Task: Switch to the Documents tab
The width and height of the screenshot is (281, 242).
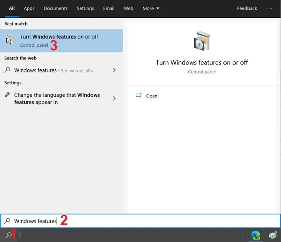Action: [x=55, y=8]
